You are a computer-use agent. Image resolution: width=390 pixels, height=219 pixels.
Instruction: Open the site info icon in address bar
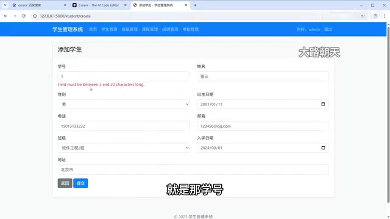[x=35, y=16]
